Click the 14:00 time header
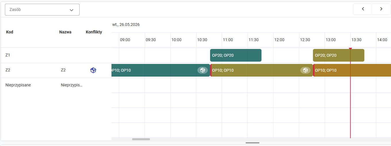The width and height of the screenshot is (391, 146). [382, 40]
